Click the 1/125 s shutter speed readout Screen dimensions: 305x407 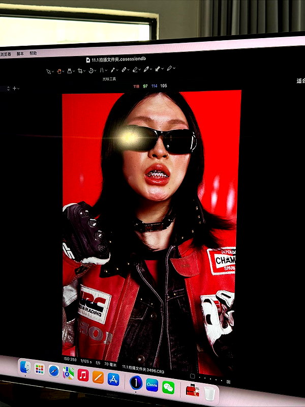click(86, 361)
